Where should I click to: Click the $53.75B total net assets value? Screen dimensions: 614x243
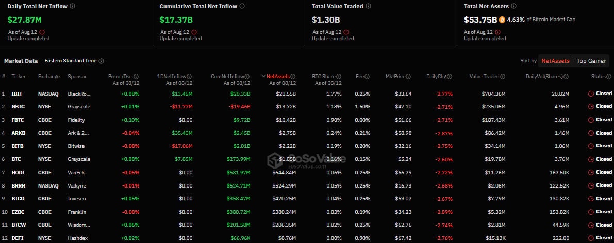click(x=480, y=20)
